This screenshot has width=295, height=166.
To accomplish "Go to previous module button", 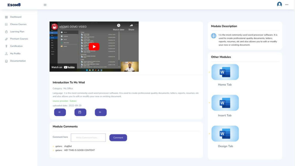I will (60, 112).
